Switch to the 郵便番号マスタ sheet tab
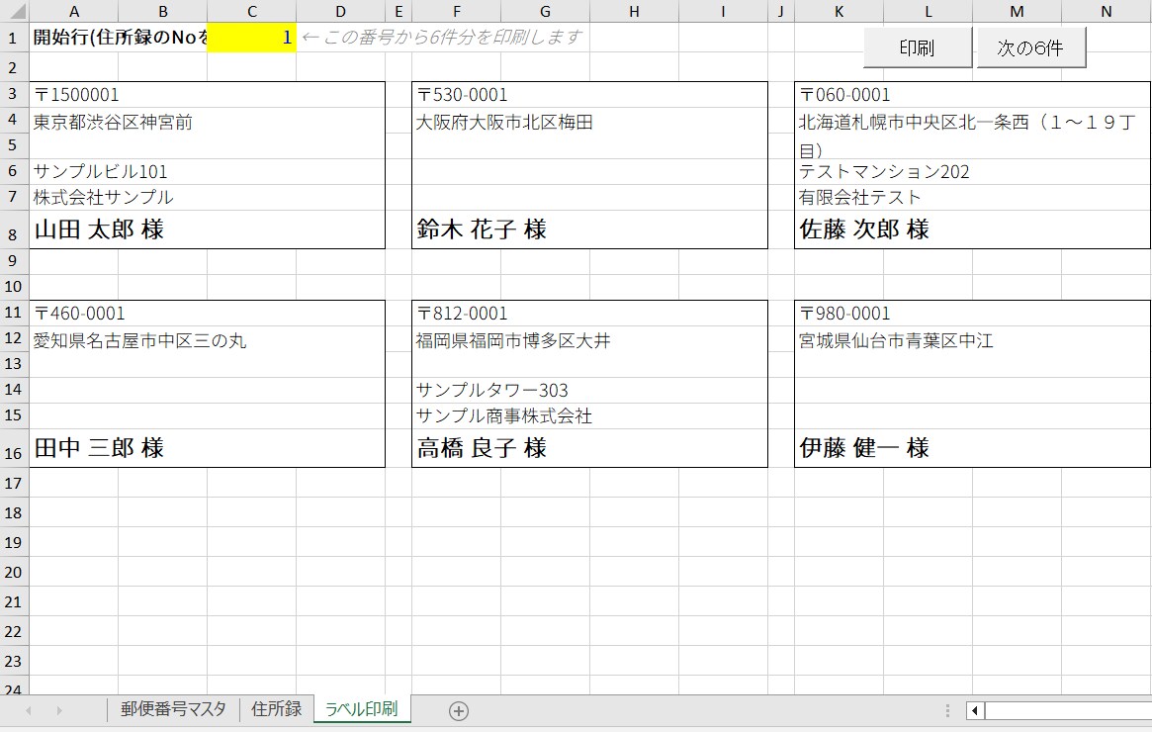Screen dimensions: 1152x732 coord(173,709)
